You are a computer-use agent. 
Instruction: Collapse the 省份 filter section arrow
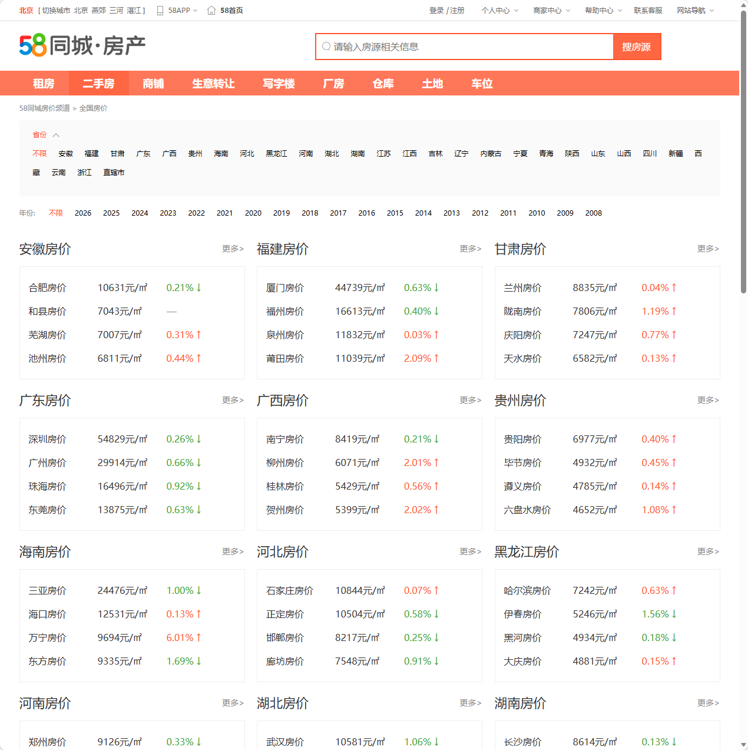[x=56, y=134]
